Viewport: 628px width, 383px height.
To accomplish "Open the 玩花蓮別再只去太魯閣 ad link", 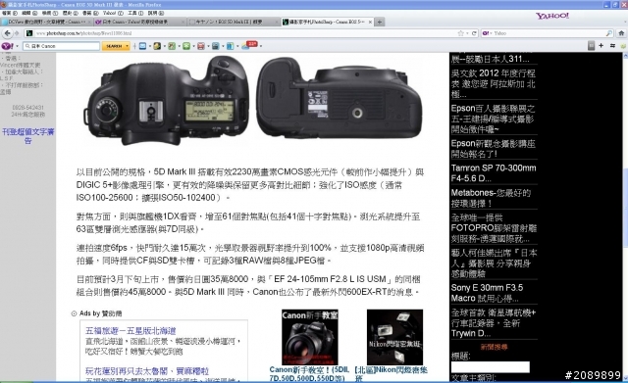I will pos(147,370).
